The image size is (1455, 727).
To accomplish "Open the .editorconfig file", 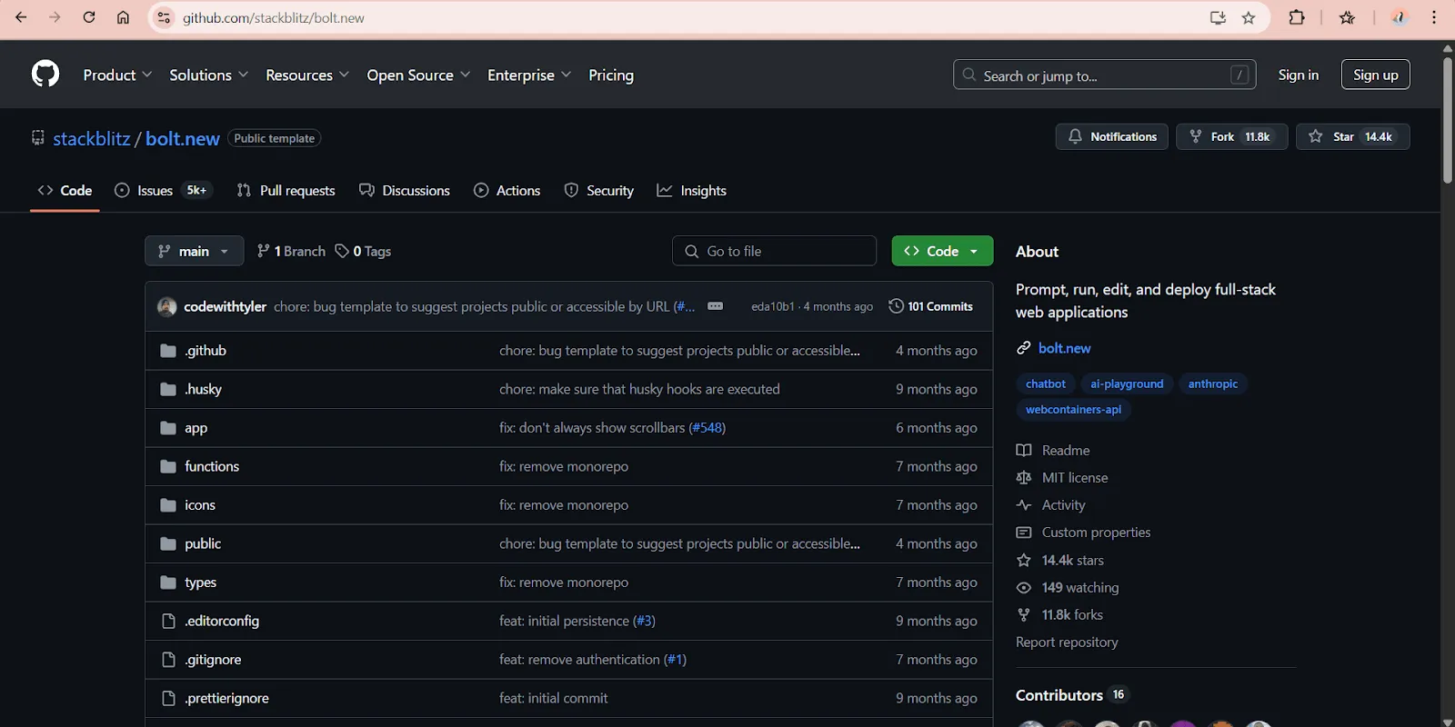I will [222, 621].
